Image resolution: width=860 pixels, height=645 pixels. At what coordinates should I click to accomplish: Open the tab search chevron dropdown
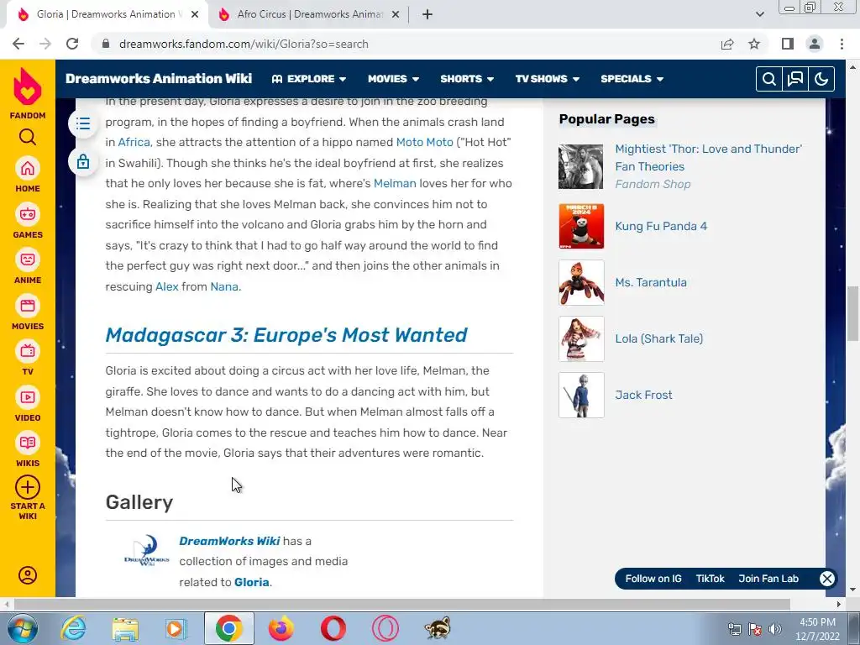pyautogui.click(x=759, y=14)
